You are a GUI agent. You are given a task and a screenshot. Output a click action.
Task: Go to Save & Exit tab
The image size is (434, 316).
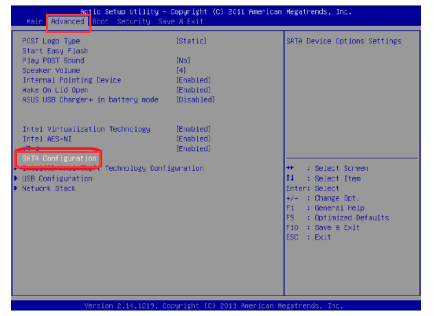181,21
